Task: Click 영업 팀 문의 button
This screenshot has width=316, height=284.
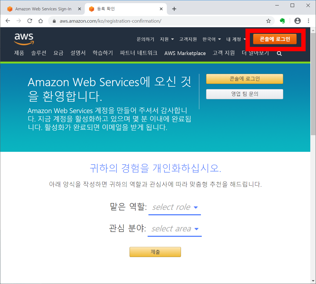Action: pos(244,94)
